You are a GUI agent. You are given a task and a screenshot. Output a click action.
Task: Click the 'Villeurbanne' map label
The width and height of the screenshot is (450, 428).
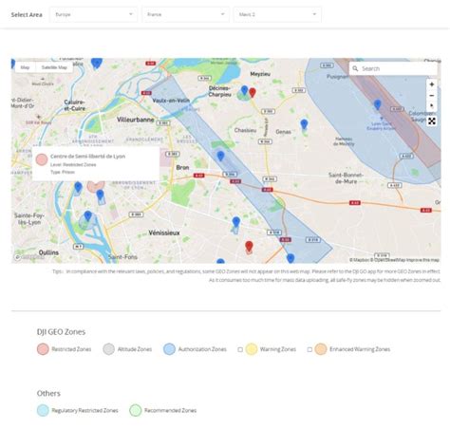(x=136, y=120)
